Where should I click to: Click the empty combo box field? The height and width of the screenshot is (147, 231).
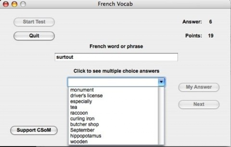tap(113, 82)
